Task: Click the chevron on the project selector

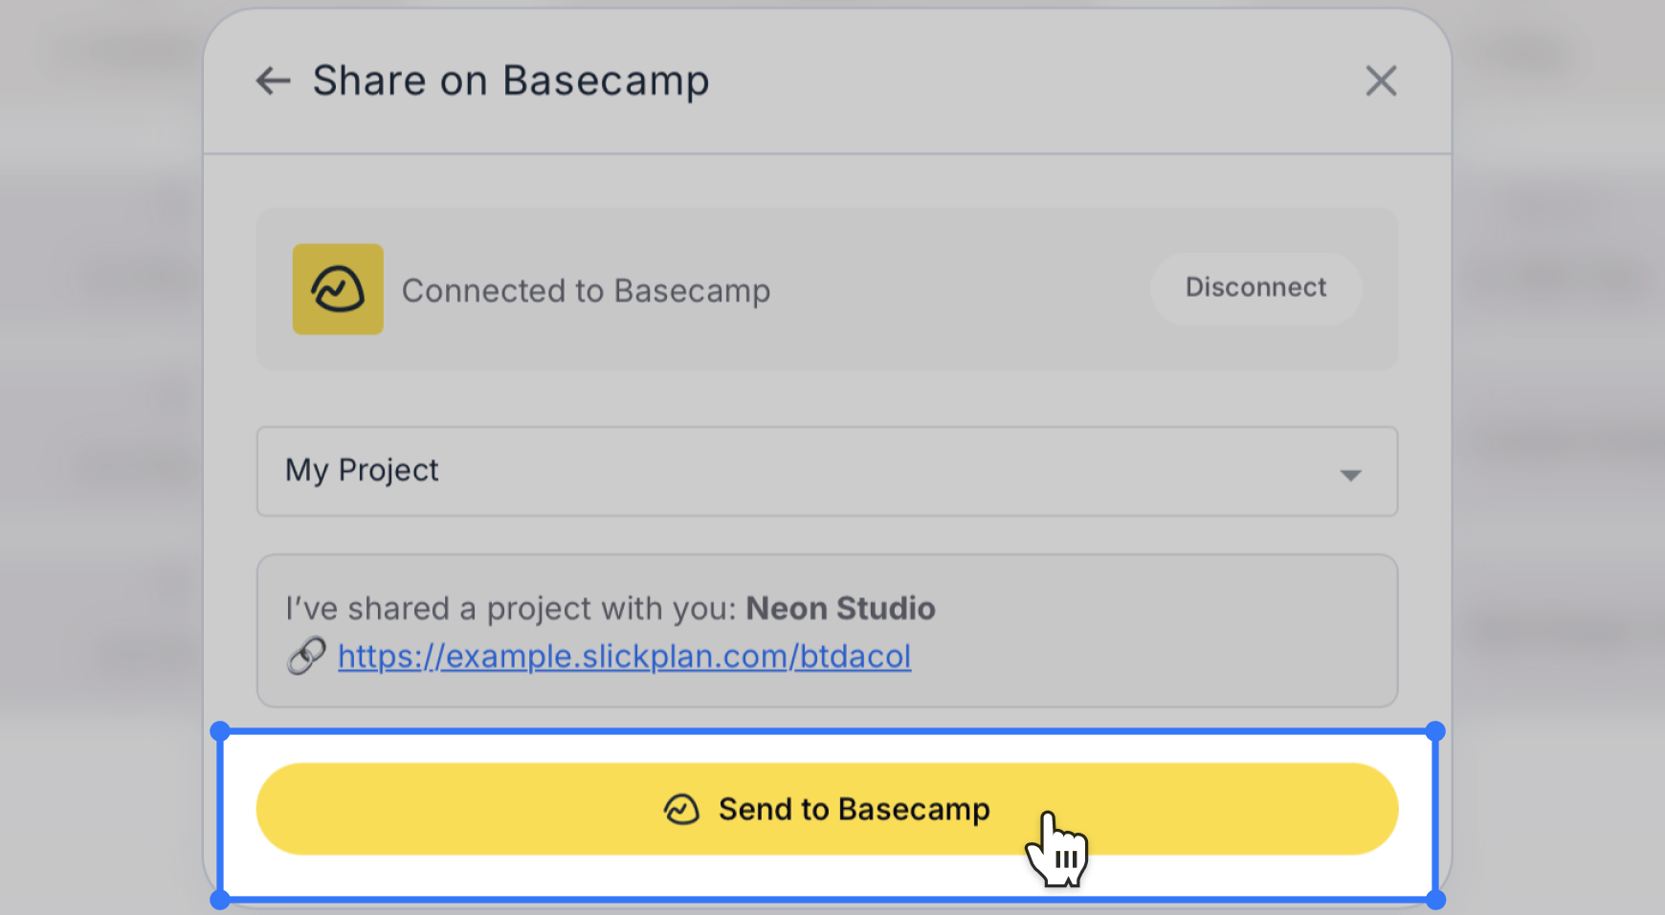Action: (1350, 472)
